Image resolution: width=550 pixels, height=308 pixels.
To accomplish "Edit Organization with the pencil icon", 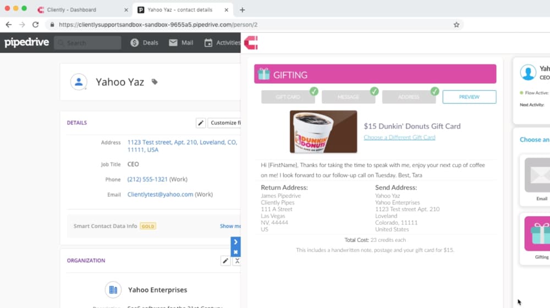I will tap(225, 261).
